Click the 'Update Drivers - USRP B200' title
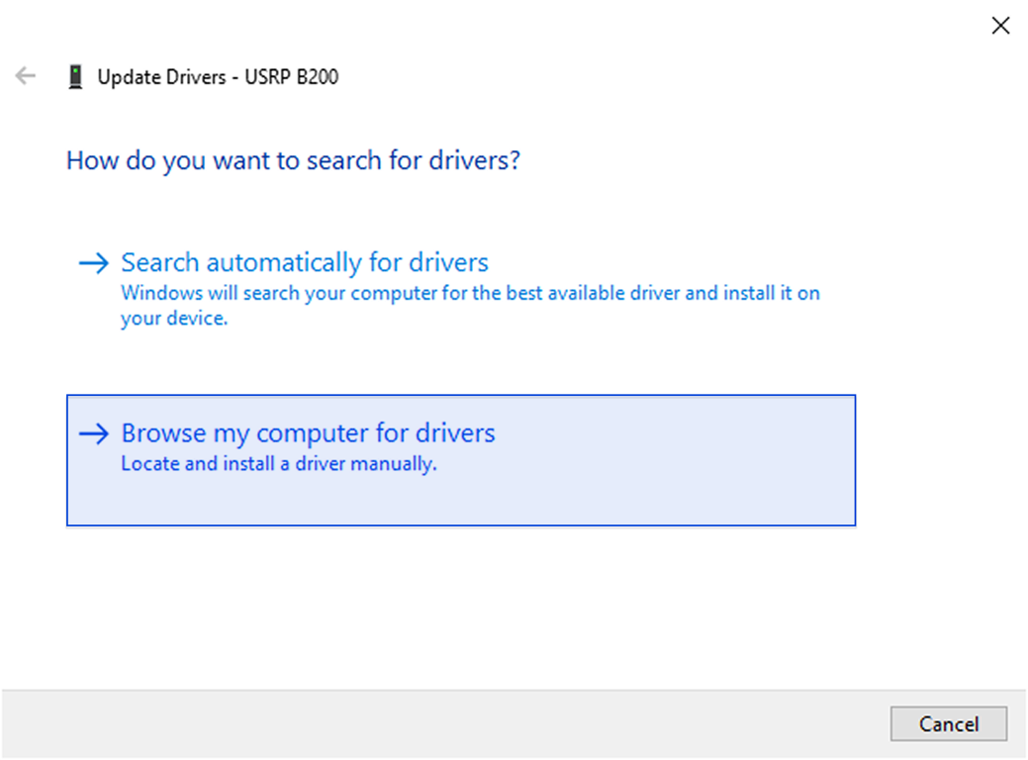 click(x=218, y=77)
